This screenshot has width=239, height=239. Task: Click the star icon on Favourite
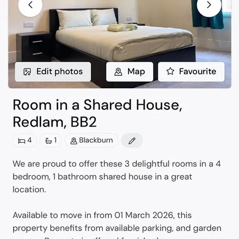(x=170, y=71)
